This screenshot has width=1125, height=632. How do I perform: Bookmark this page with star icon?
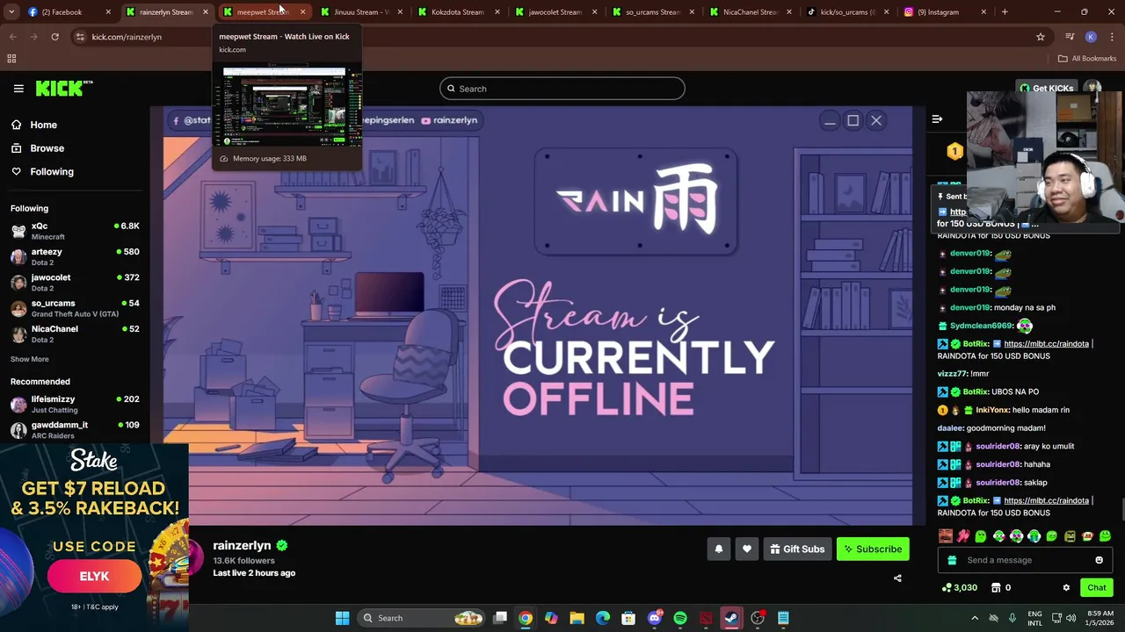tap(1041, 37)
